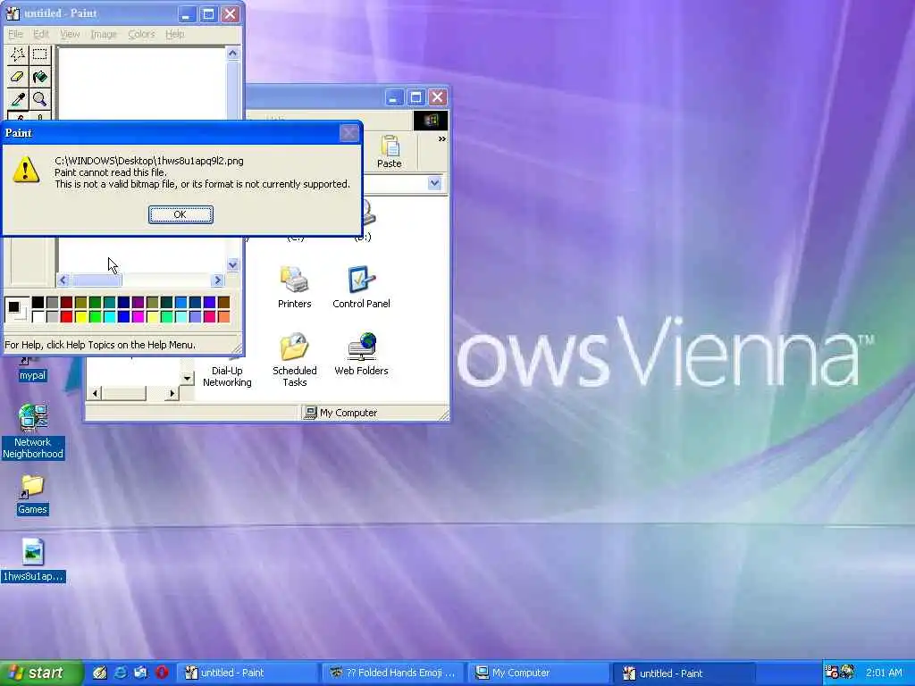
Task: Click the first system tray icon
Action: pos(832,672)
